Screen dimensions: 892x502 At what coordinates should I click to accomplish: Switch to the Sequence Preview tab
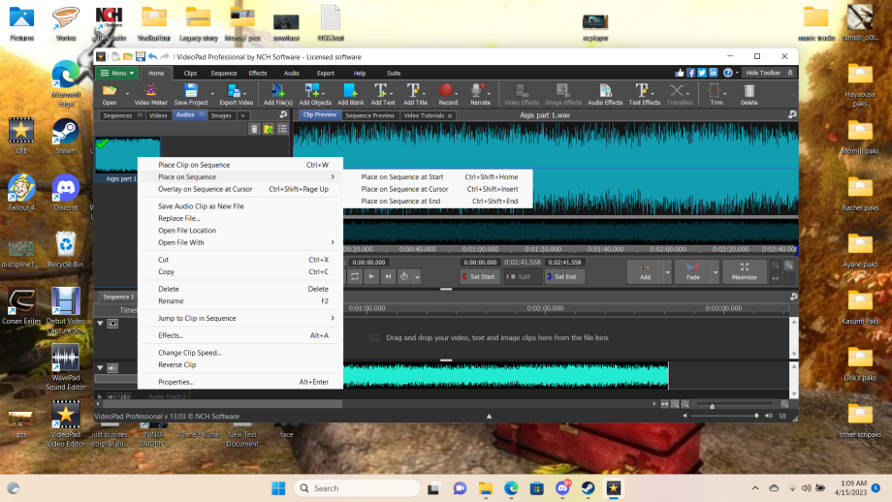click(369, 115)
